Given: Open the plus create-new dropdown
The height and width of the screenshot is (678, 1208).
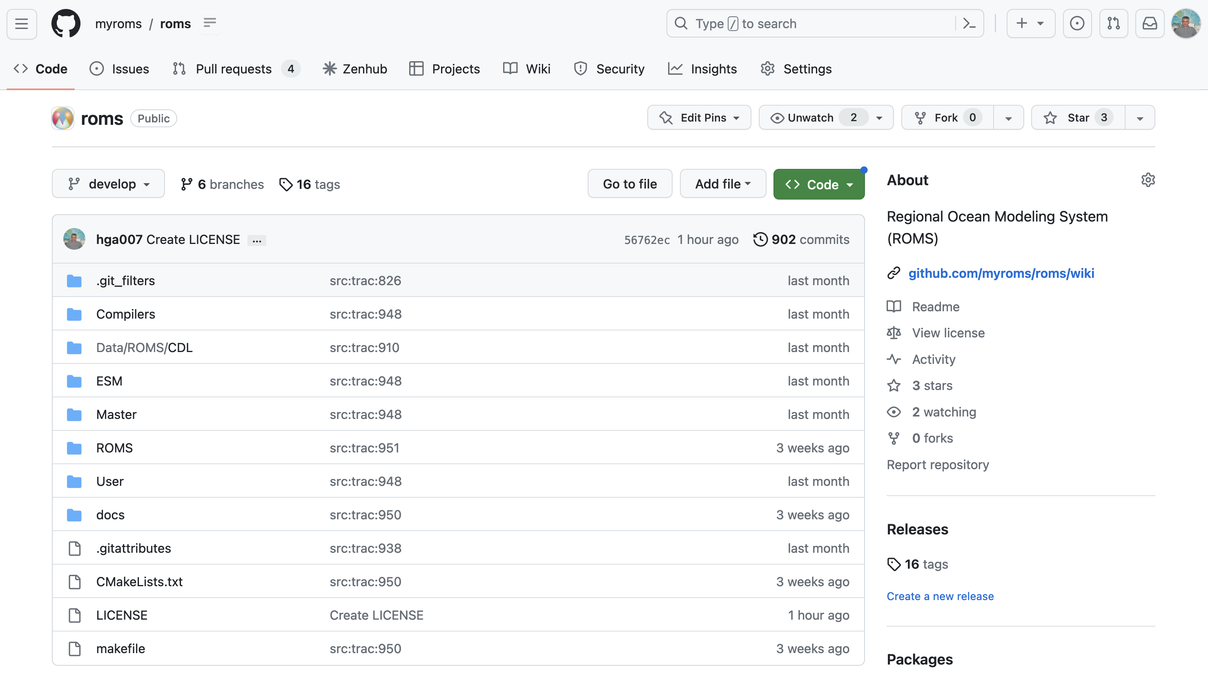Looking at the screenshot, I should [x=1030, y=23].
